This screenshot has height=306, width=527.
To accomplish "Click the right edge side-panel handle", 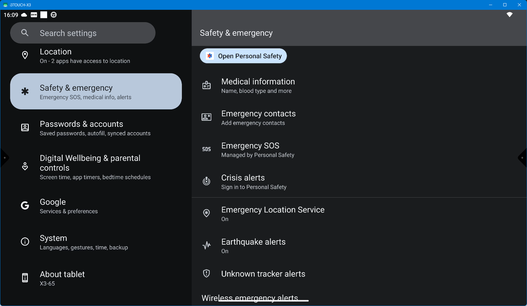I will (x=523, y=158).
